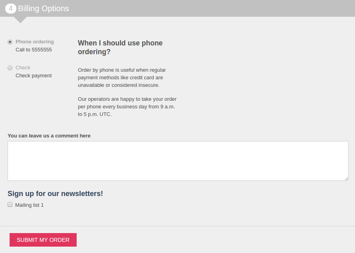Focus the order comment text area

pos(178,161)
